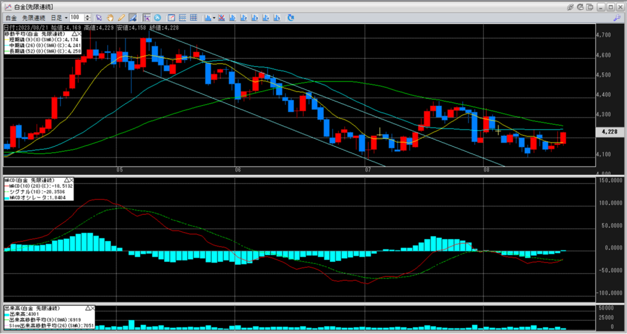Viewport: 627px width, 334px height.
Task: Click the chain link icon in title bar
Action: click(x=571, y=6)
